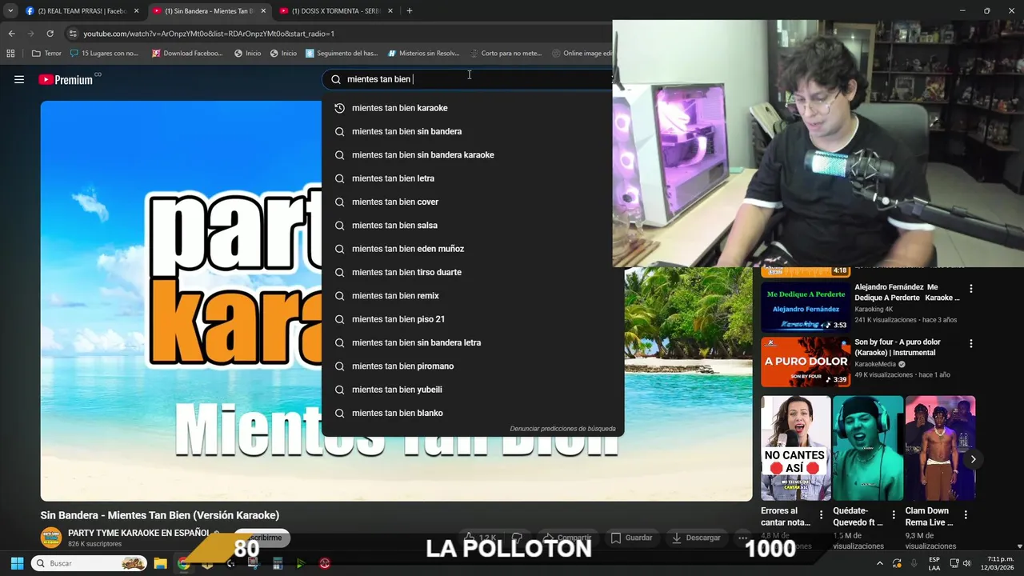Select suggestion mientes tan bien salsa

point(472,226)
